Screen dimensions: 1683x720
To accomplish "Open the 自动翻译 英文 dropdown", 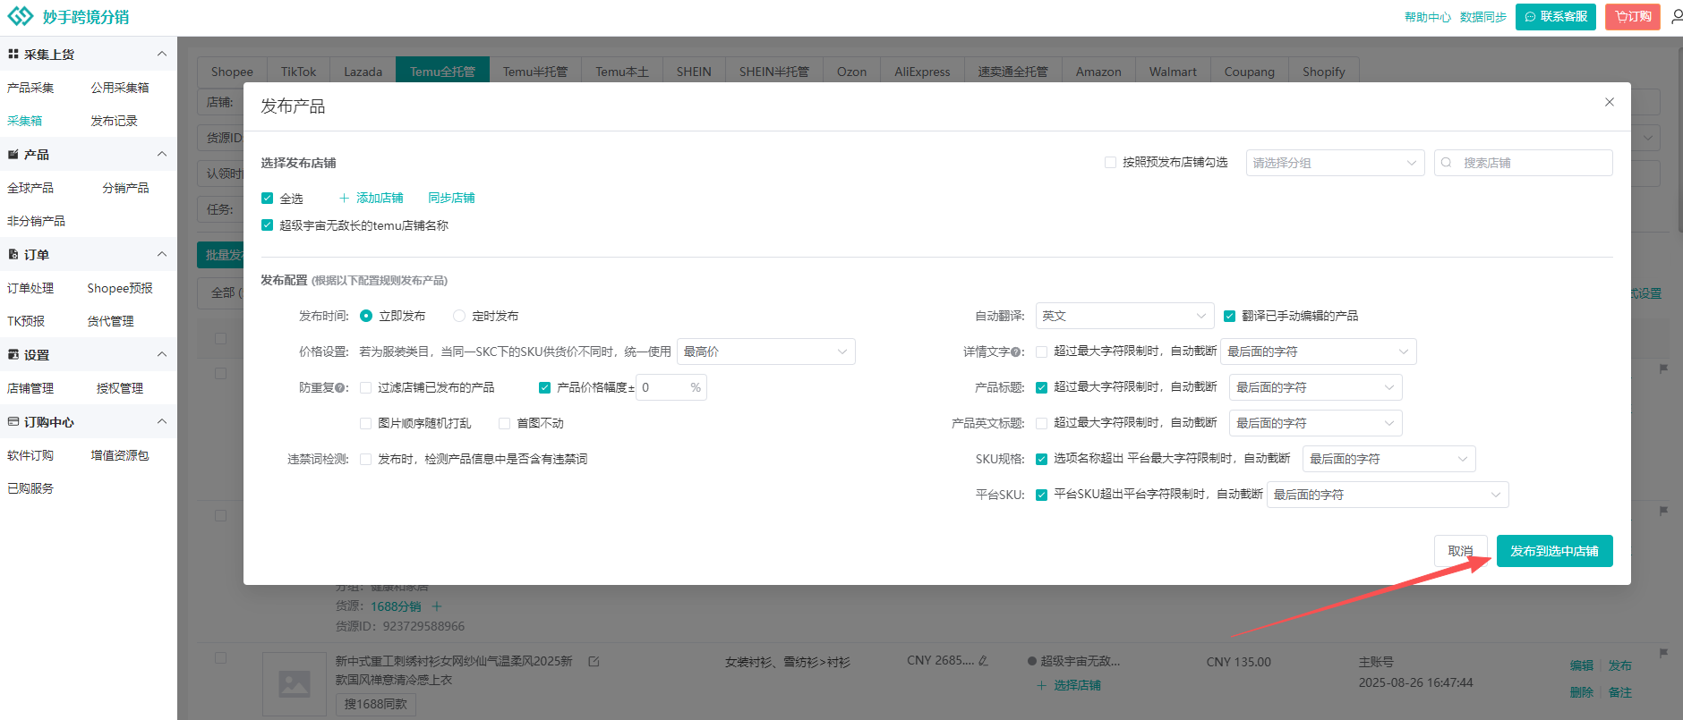I will click(1123, 316).
